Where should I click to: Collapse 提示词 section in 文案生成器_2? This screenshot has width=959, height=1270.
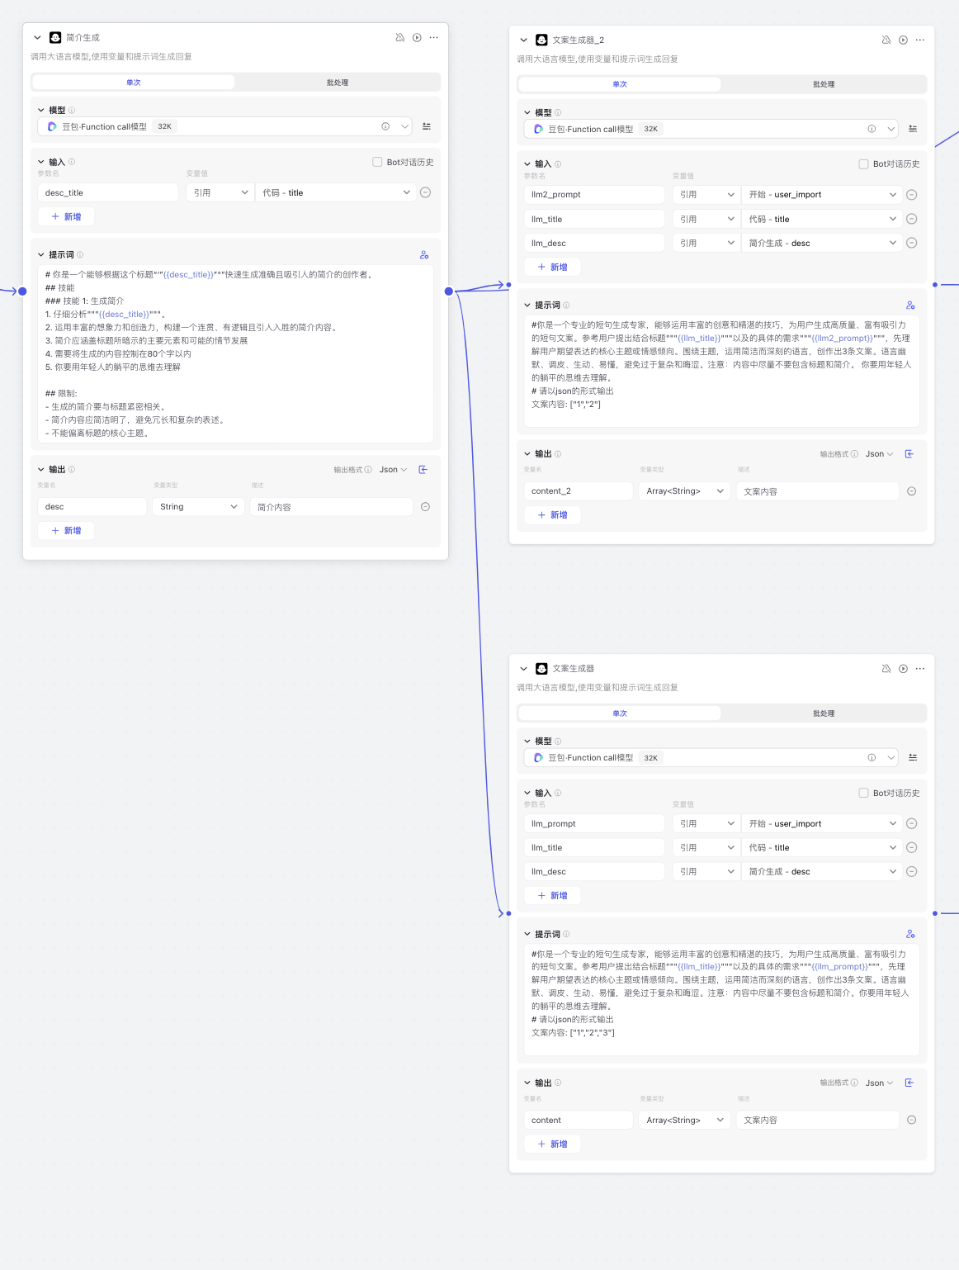[527, 306]
